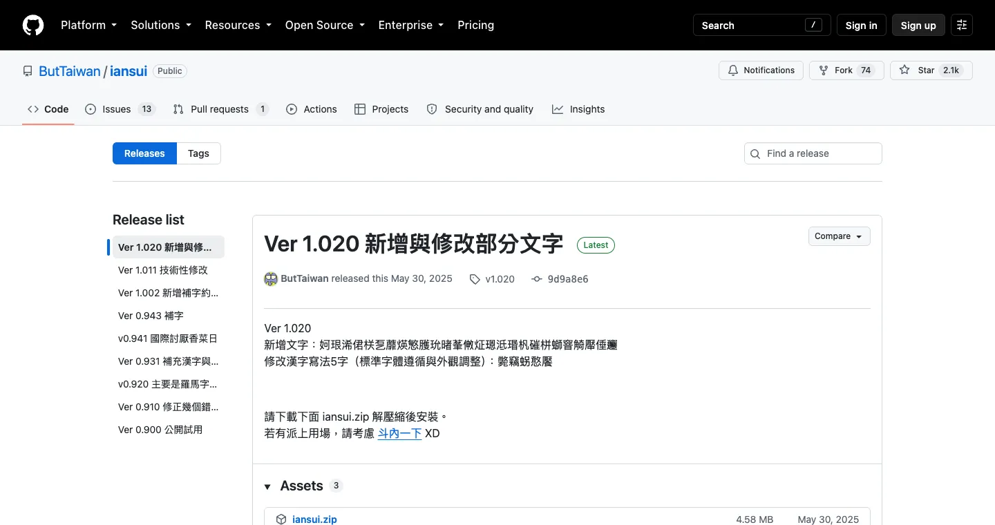
Task: Switch to the Issues tab
Action: pos(120,109)
